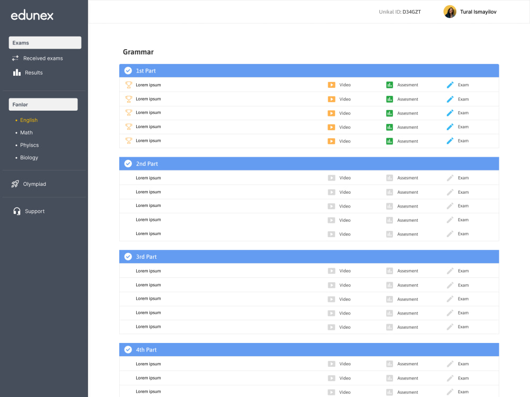This screenshot has height=397, width=530.
Task: Toggle the check circle on 1st Part header
Action: pos(128,70)
